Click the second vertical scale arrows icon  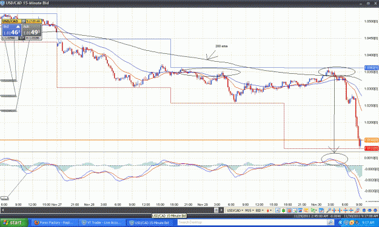click(351, 211)
